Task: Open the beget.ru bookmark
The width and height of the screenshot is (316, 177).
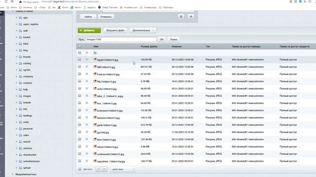Action: [90, 7]
